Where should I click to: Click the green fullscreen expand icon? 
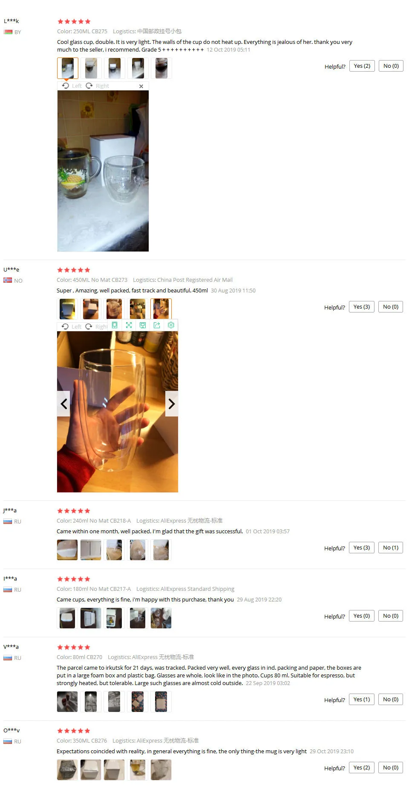click(x=129, y=325)
